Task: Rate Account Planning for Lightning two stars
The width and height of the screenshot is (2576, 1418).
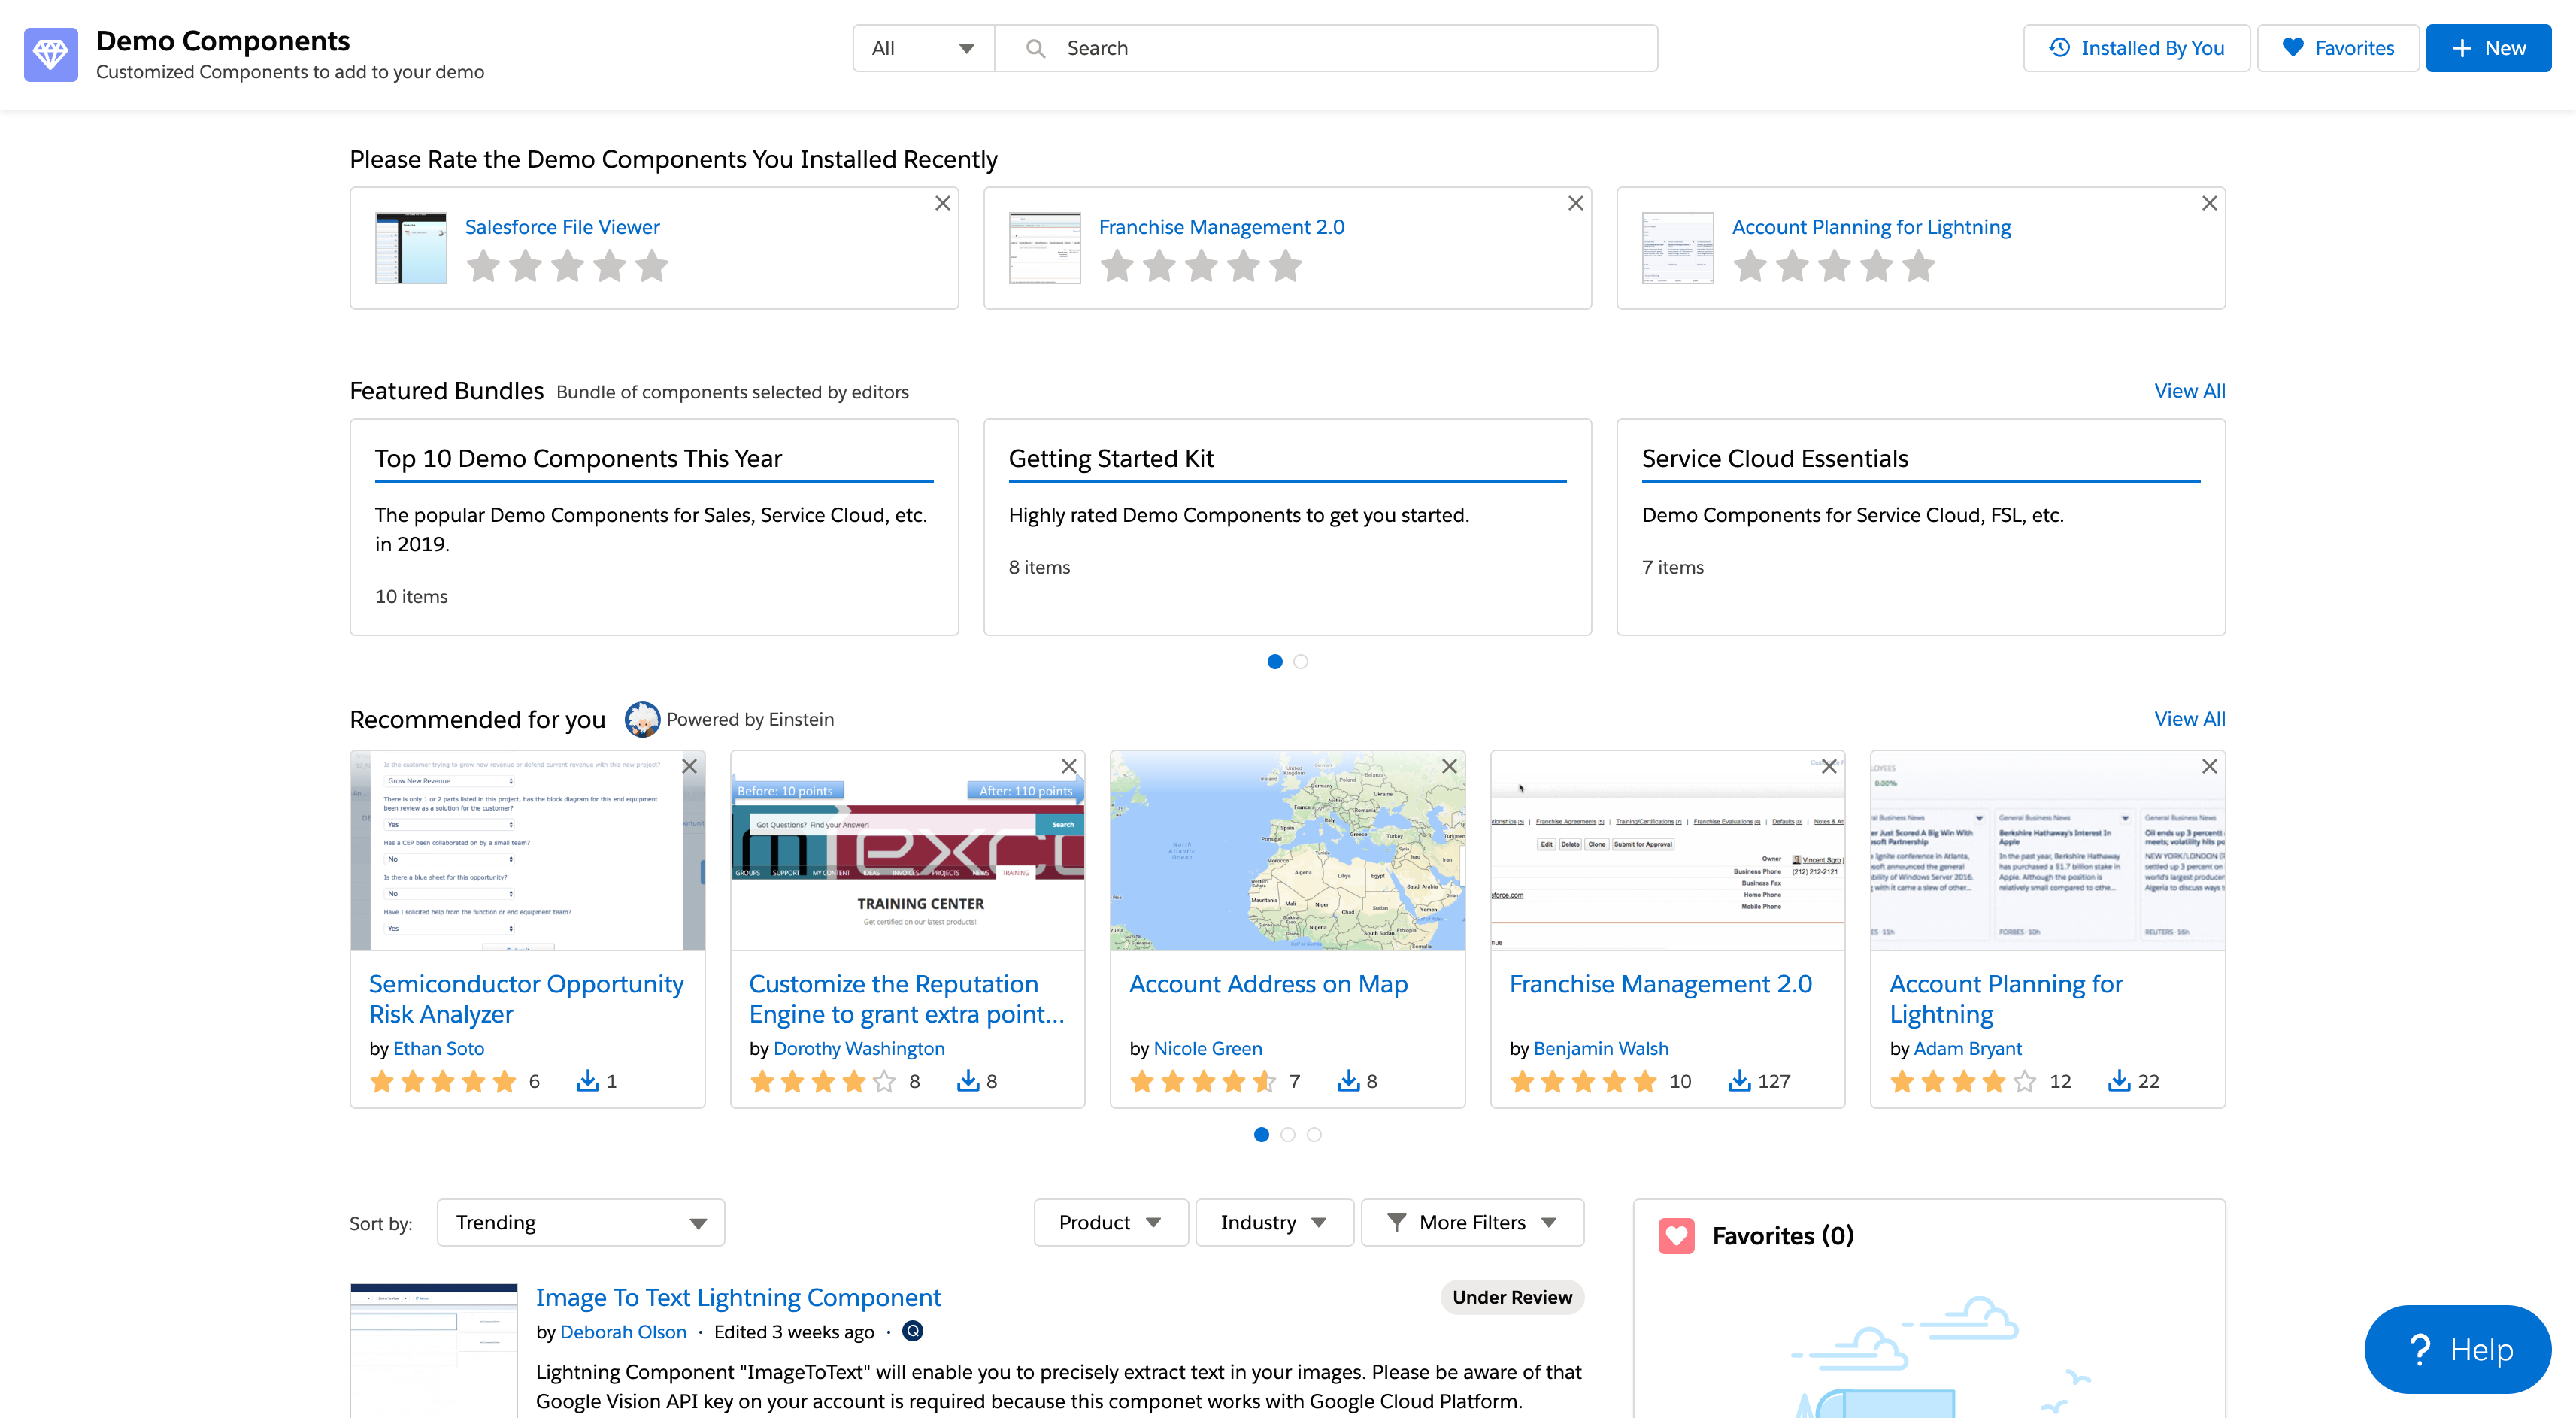Action: click(1792, 266)
